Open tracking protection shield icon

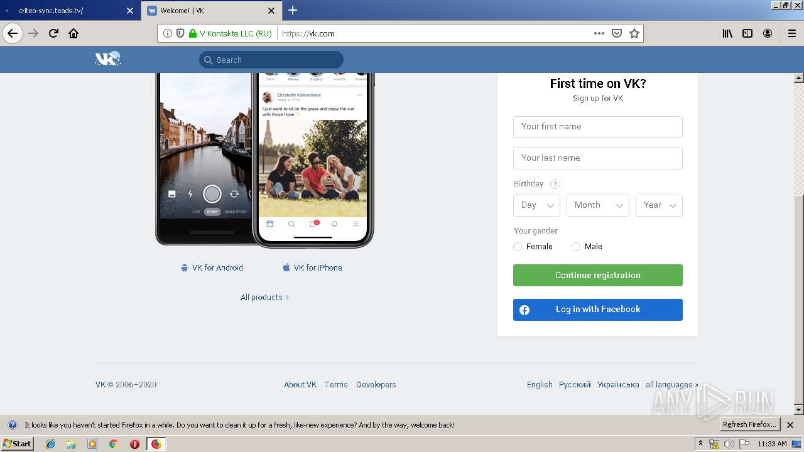pos(180,33)
